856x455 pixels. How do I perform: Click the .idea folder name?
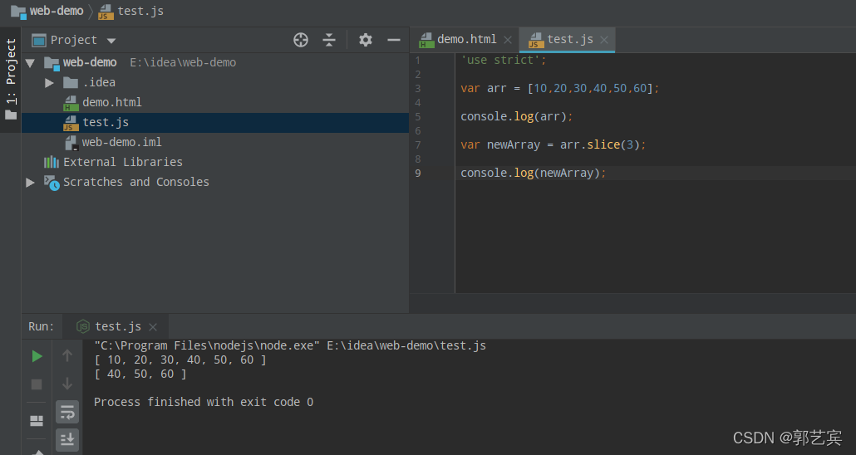pyautogui.click(x=99, y=82)
